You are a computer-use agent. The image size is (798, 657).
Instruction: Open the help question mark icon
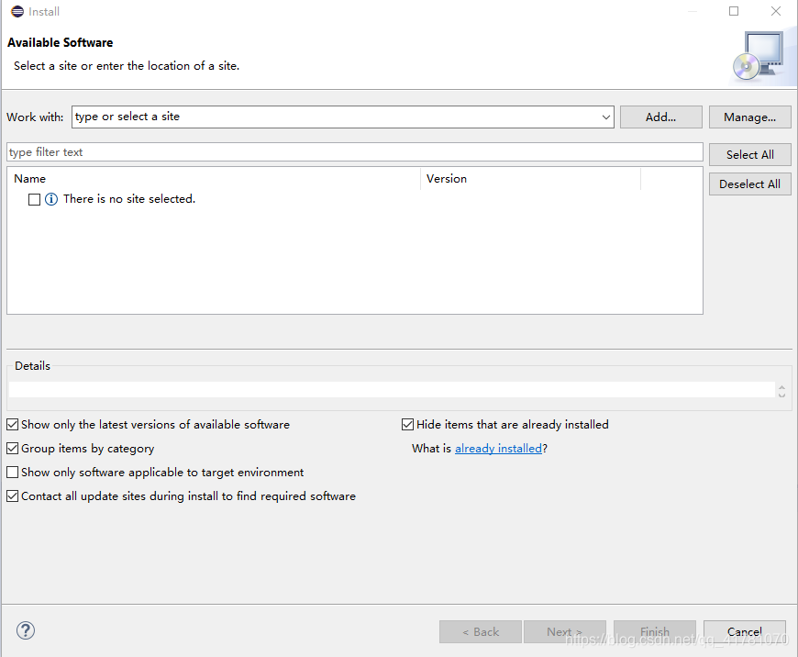tap(26, 630)
